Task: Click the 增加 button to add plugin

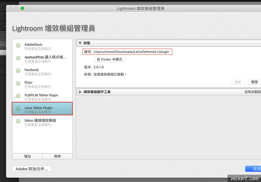Action: click(27, 156)
